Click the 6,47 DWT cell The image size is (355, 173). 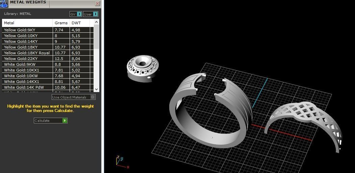point(80,87)
